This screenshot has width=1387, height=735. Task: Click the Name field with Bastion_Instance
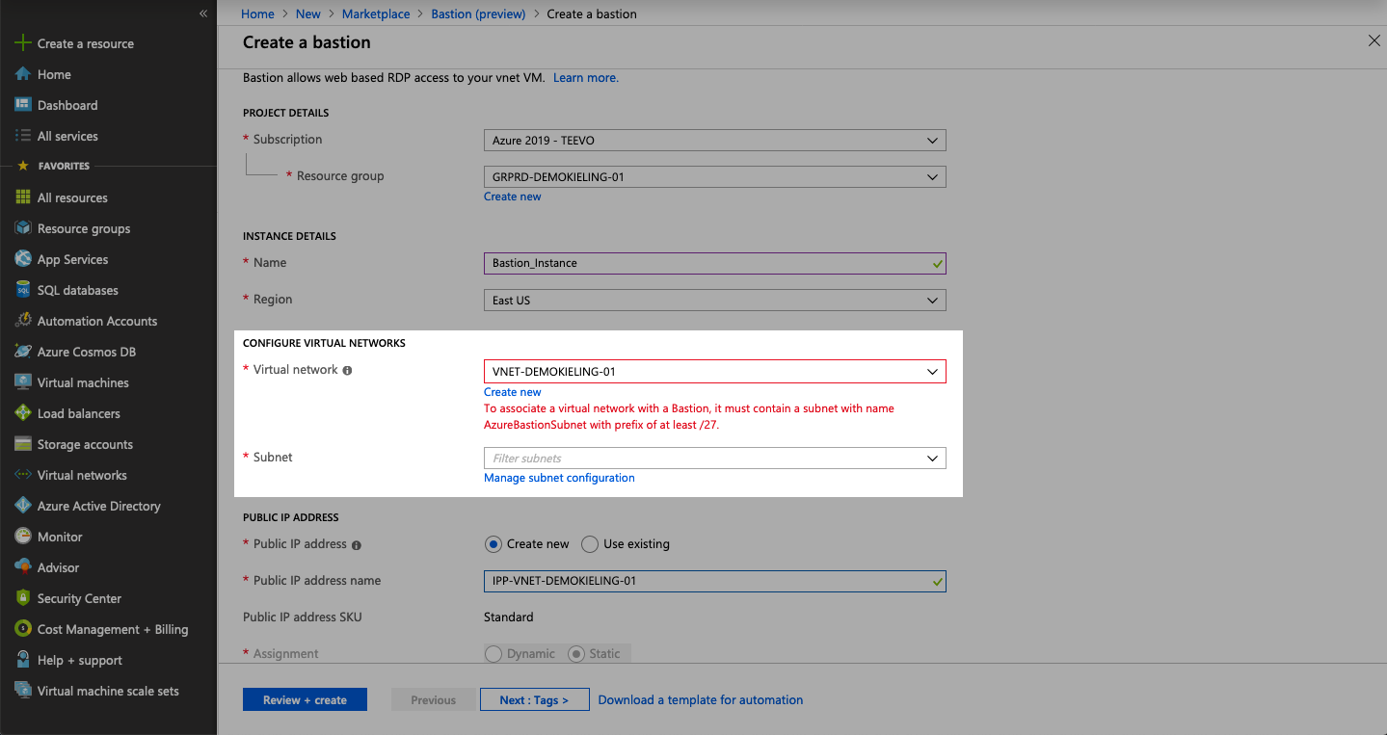point(714,263)
